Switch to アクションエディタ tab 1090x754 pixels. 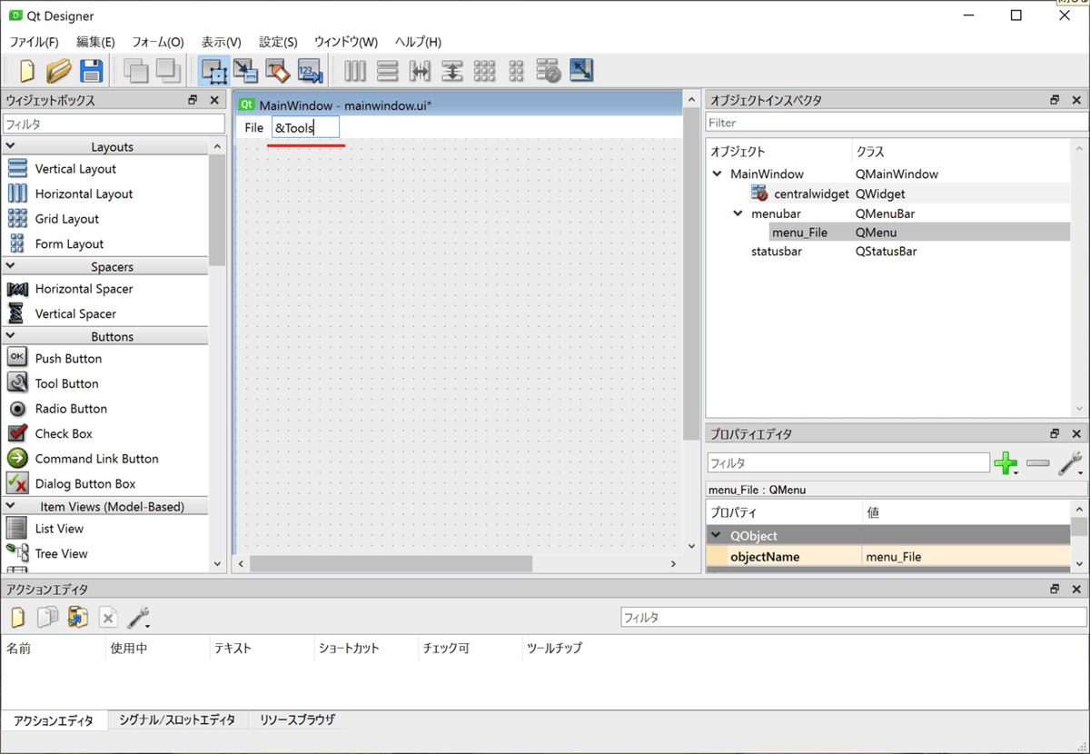(54, 720)
